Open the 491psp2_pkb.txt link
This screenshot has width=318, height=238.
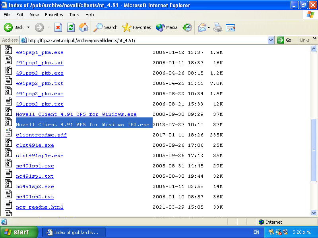click(x=40, y=83)
